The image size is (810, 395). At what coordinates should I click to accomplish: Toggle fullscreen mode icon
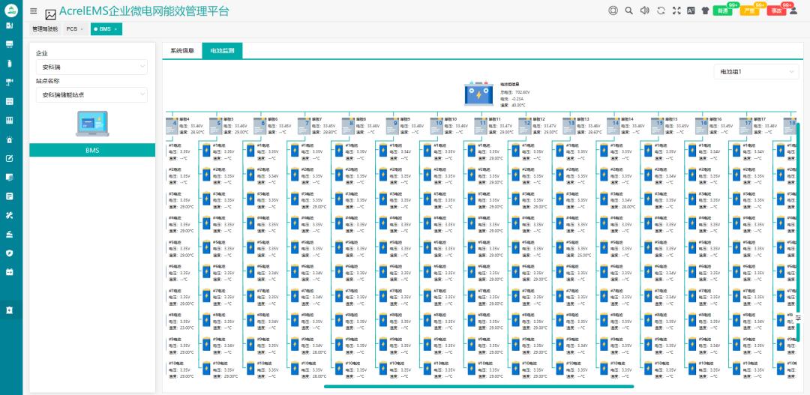[x=676, y=10]
